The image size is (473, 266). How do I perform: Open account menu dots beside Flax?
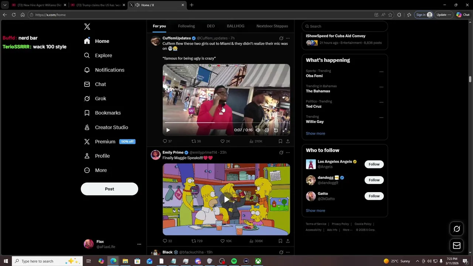139,244
